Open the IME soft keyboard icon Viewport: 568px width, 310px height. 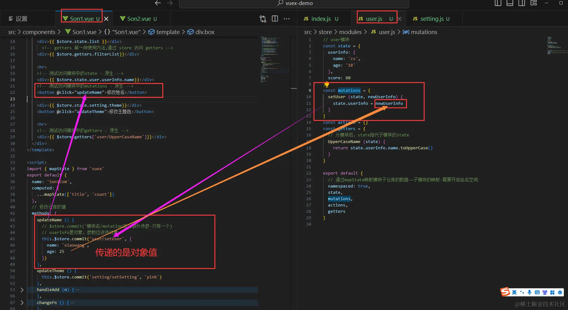(537, 292)
